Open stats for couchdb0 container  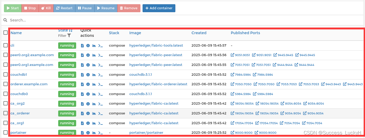(x=94, y=94)
